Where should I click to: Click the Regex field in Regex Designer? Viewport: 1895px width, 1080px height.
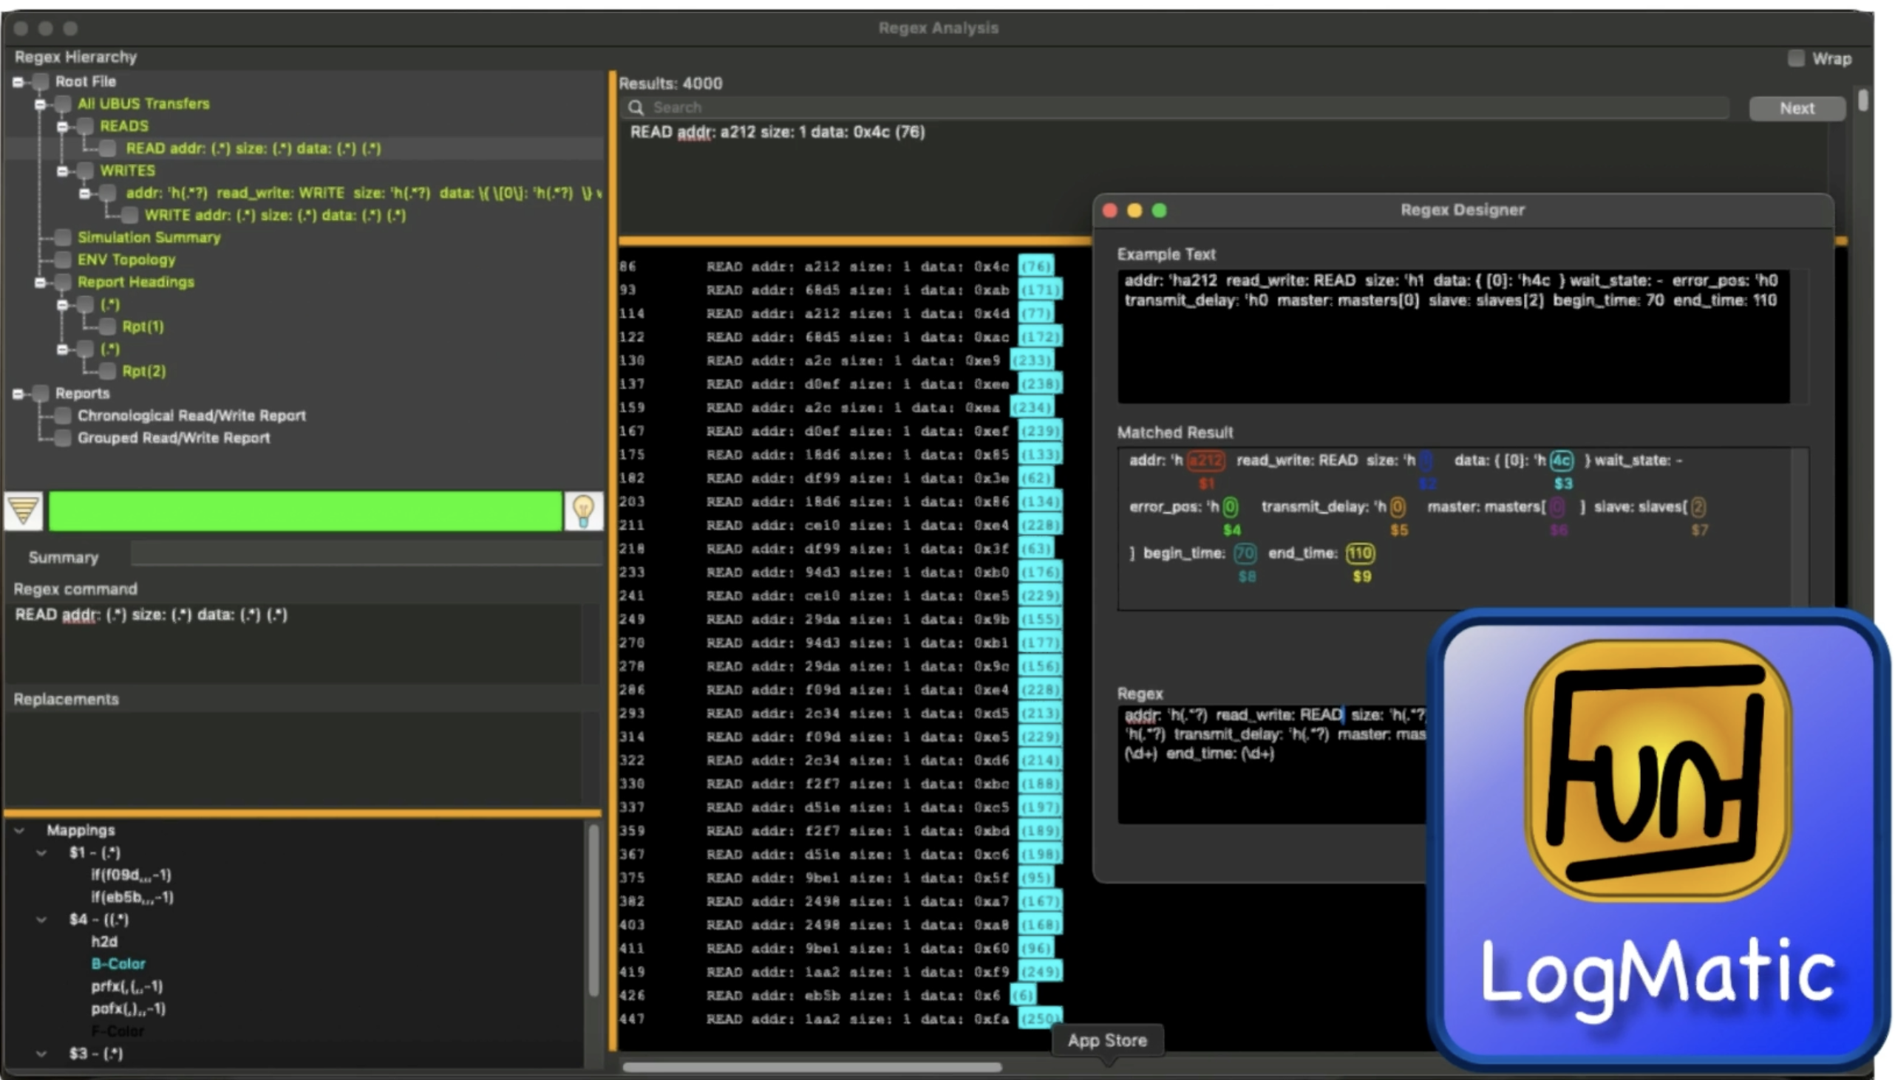1271,764
